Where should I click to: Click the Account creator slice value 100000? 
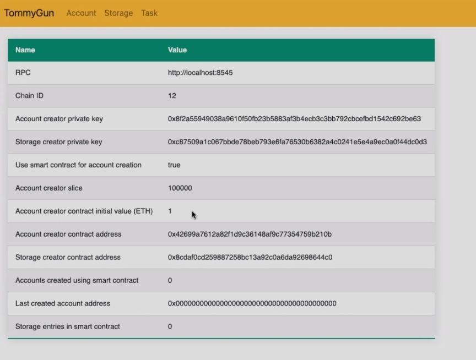[x=180, y=188]
